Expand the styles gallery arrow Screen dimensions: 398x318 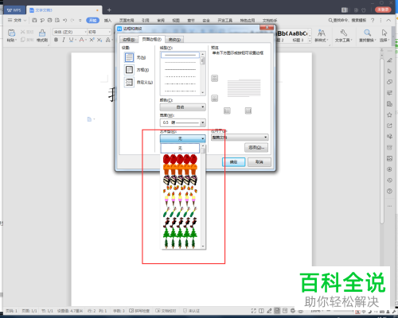(310, 41)
